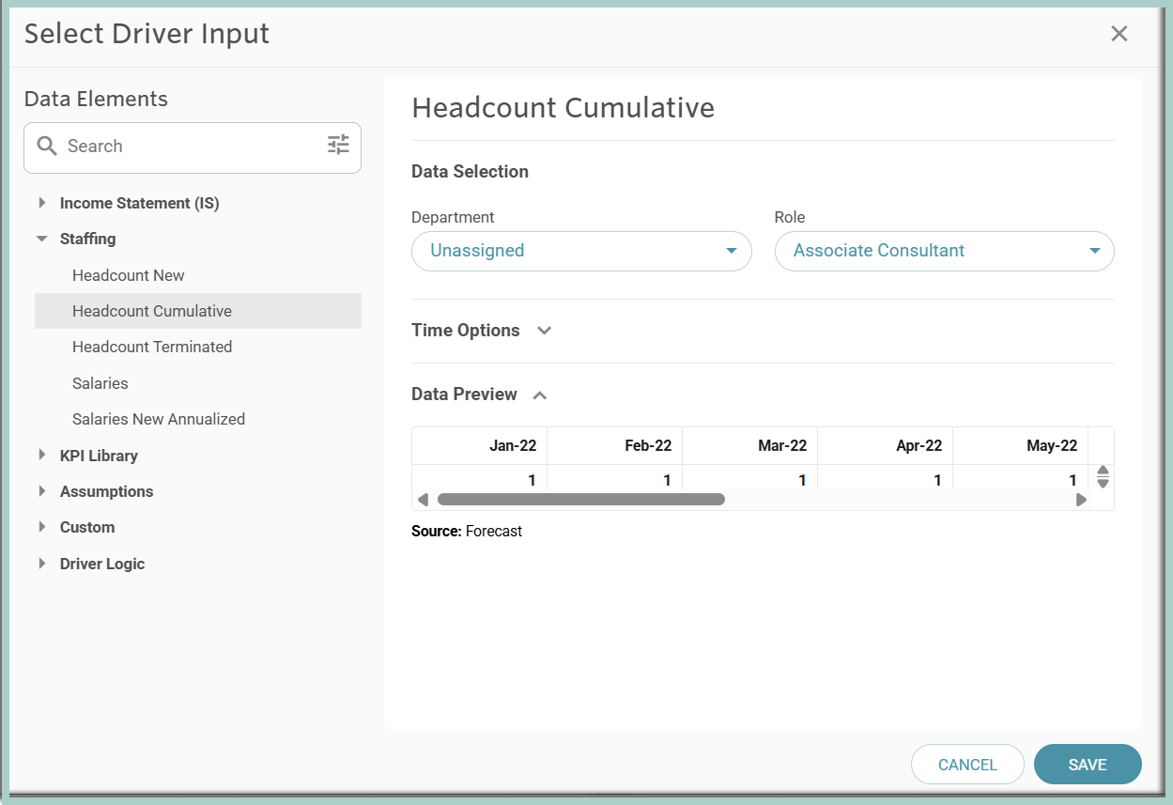This screenshot has height=805, width=1173.
Task: Click the Staffing label
Action: (88, 239)
